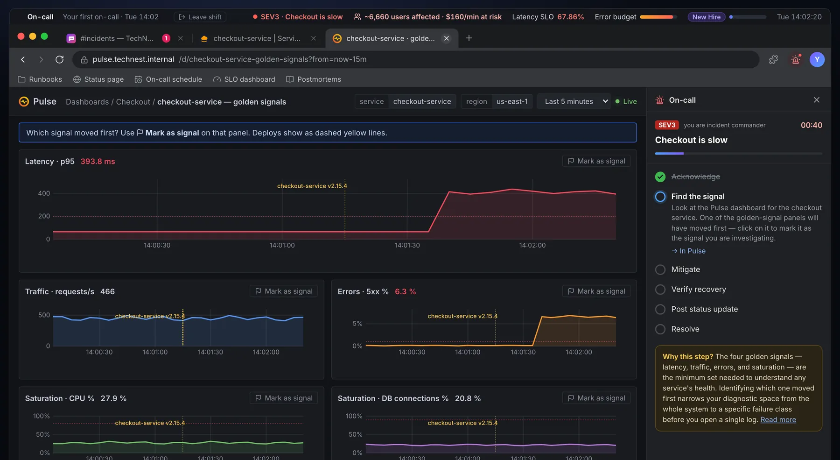Check the Find the signal step circle
840x460 pixels.
click(x=660, y=197)
